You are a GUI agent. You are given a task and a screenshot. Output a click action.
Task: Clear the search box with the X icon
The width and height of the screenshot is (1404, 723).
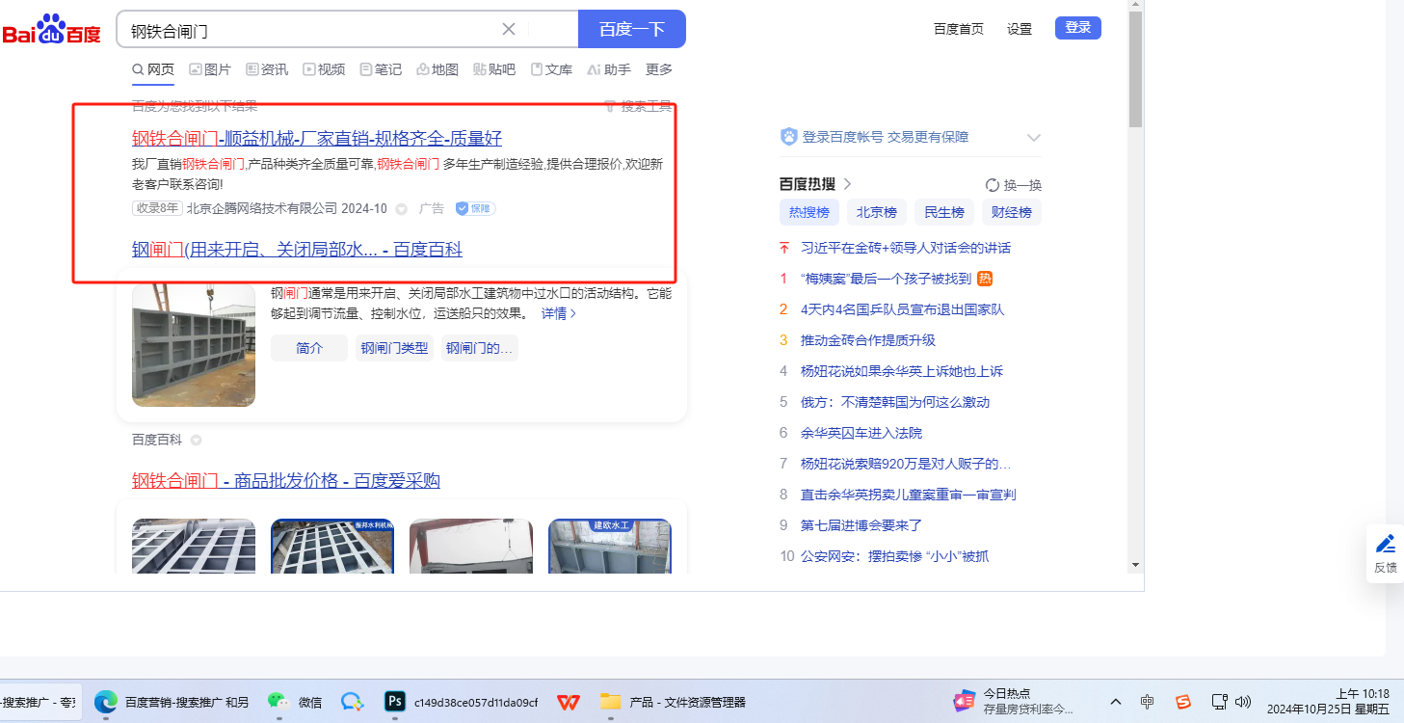[509, 29]
